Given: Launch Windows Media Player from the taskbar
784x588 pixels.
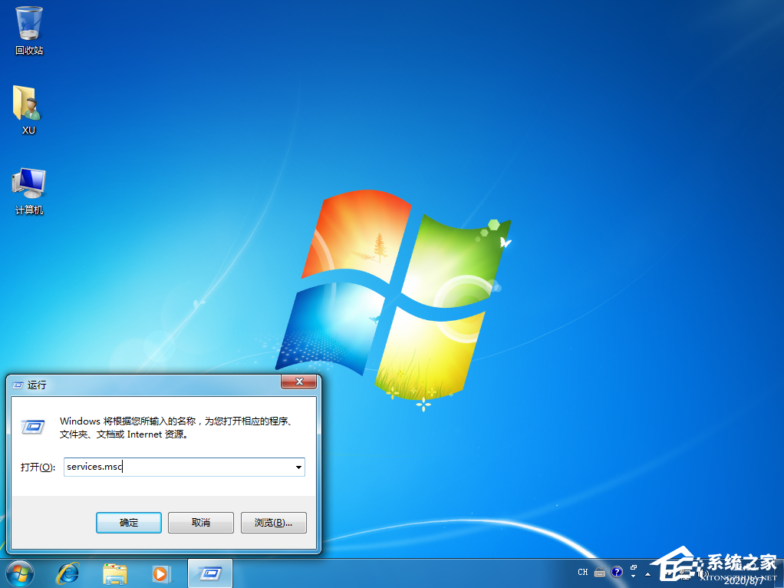Looking at the screenshot, I should tap(161, 573).
